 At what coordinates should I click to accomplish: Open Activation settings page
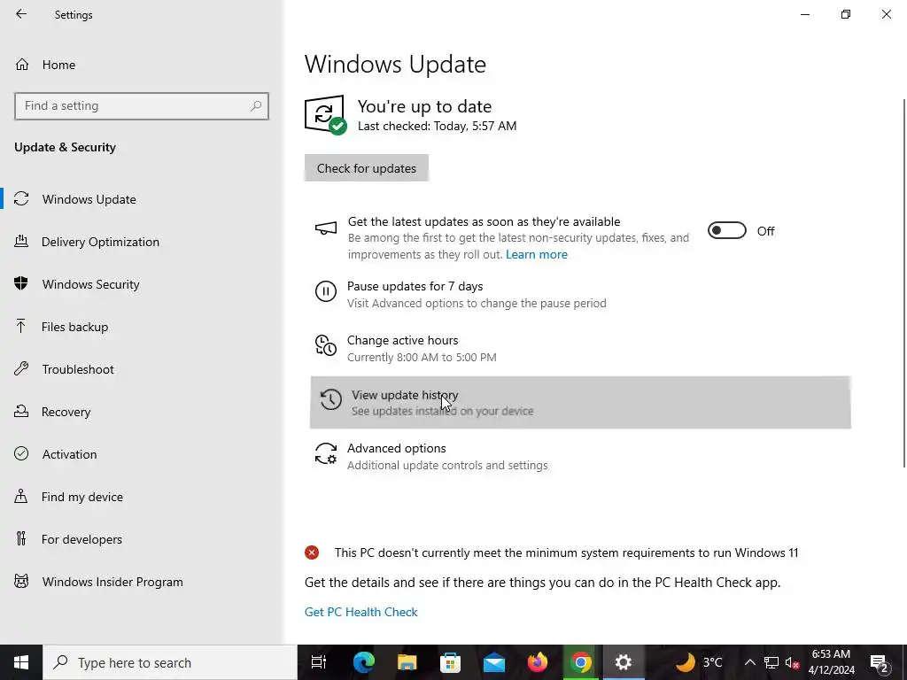(x=69, y=454)
